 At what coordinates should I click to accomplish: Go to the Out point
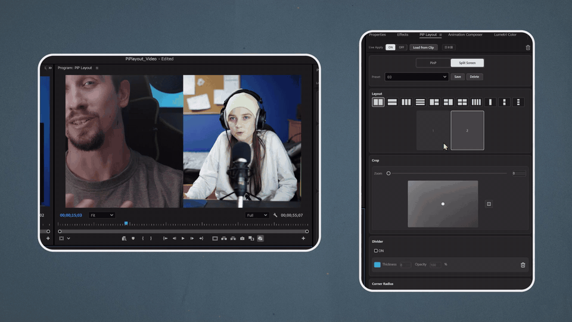201,239
